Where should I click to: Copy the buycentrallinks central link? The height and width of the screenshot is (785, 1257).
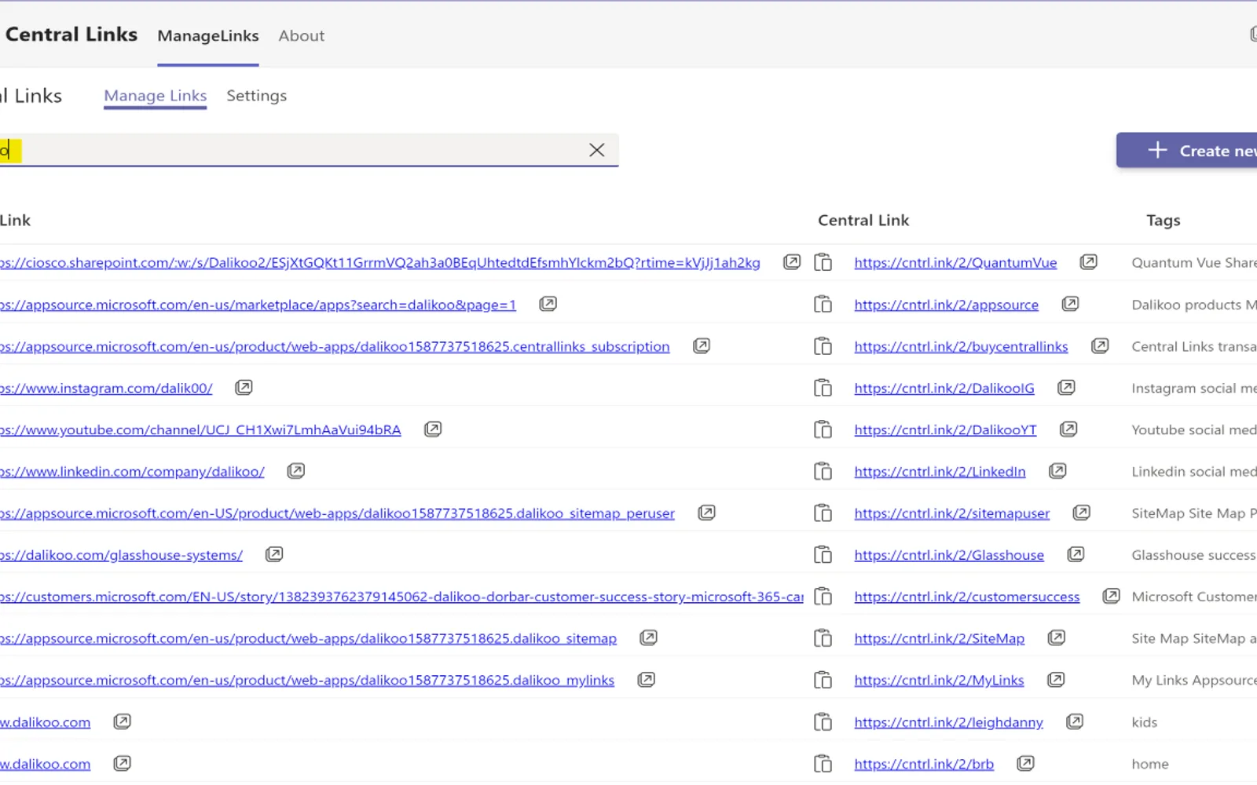[x=823, y=345]
